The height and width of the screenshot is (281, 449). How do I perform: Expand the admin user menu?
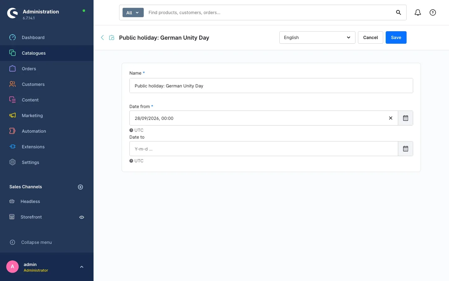(x=82, y=267)
